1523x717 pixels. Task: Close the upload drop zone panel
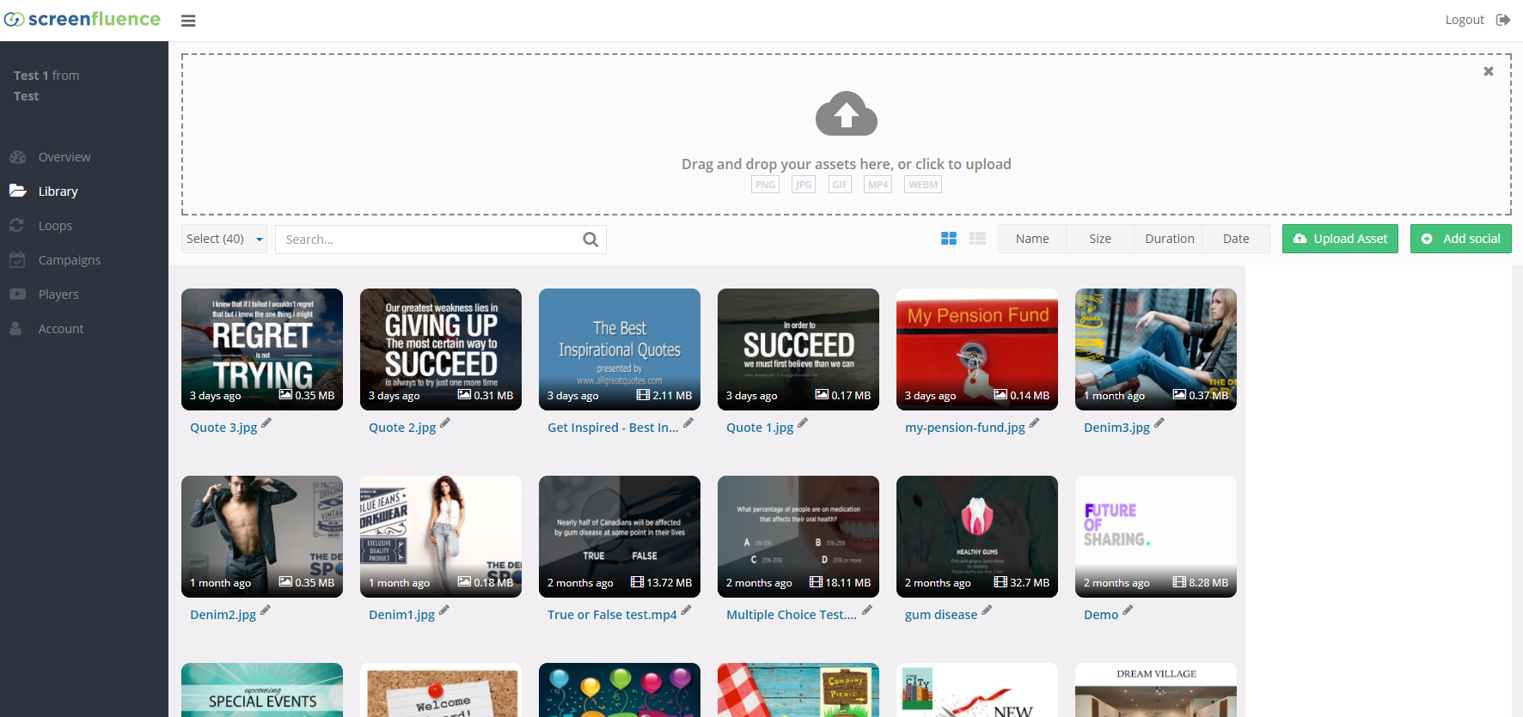pos(1489,71)
